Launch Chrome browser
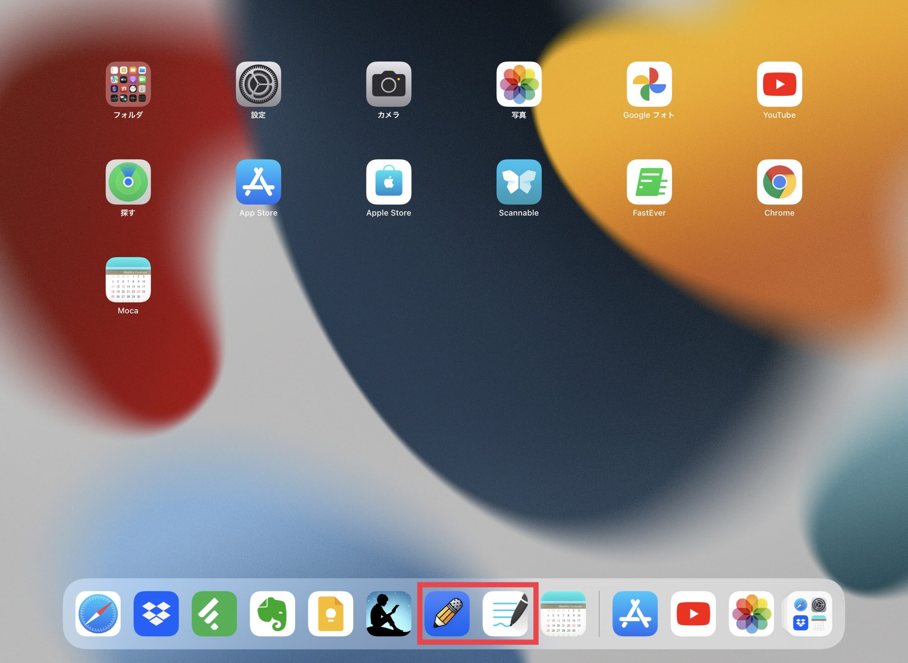The image size is (908, 663). click(x=779, y=182)
